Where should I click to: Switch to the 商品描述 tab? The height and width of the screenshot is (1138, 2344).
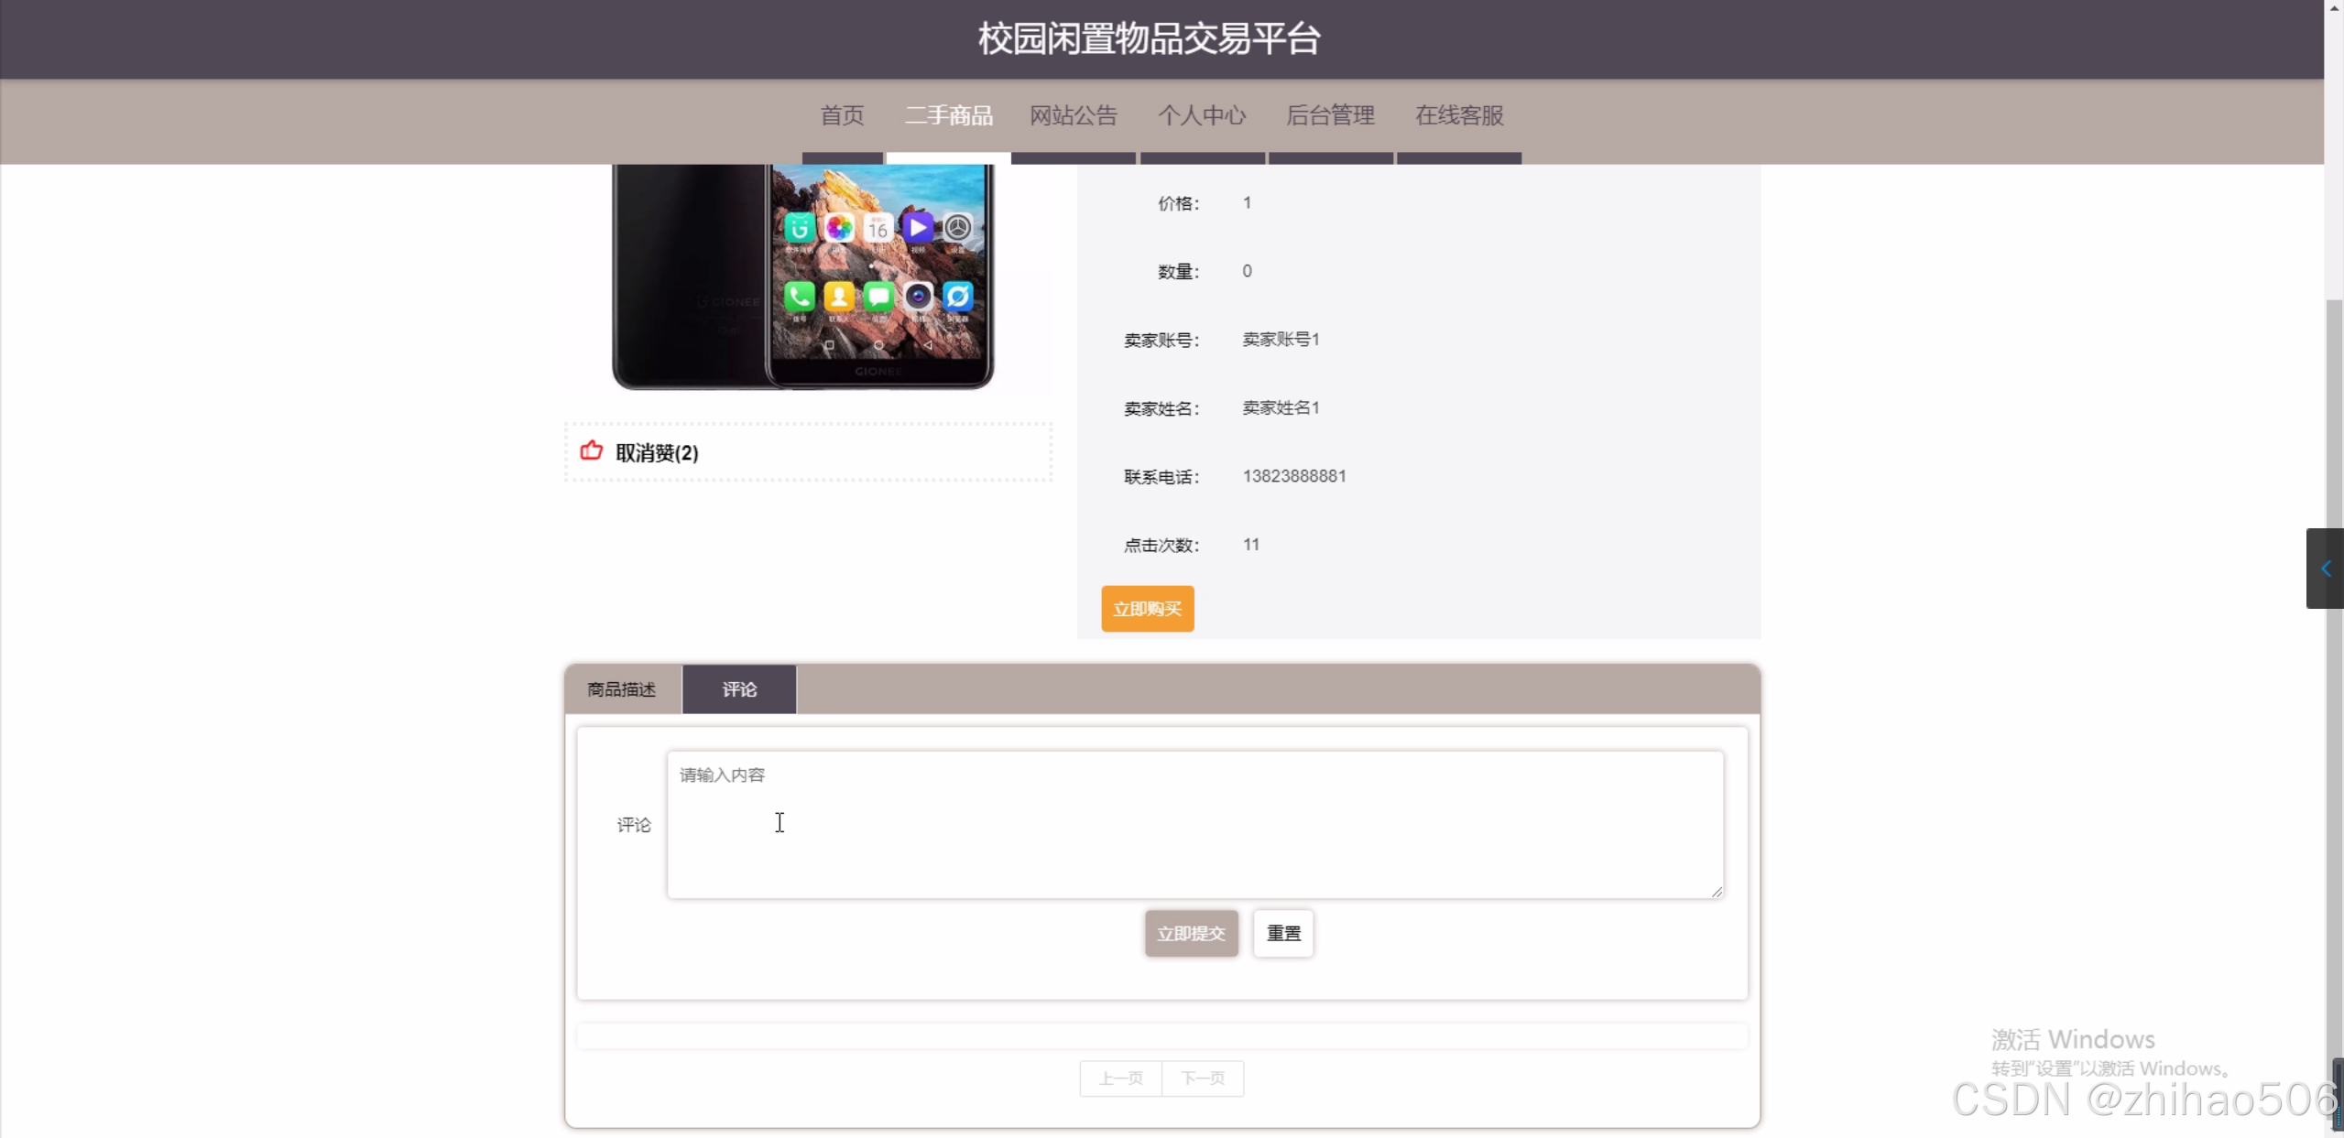pyautogui.click(x=622, y=689)
